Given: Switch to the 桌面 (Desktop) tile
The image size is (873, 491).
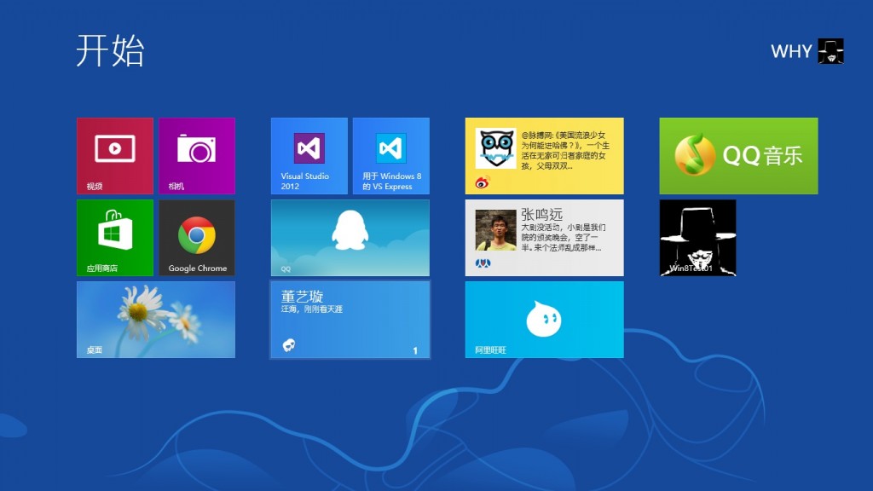Looking at the screenshot, I should coord(156,320).
